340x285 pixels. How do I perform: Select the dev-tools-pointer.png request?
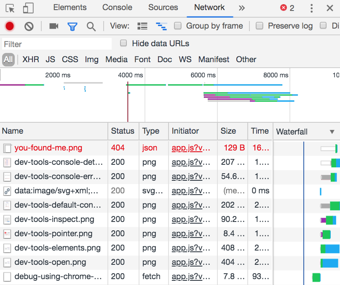[x=136, y=234]
